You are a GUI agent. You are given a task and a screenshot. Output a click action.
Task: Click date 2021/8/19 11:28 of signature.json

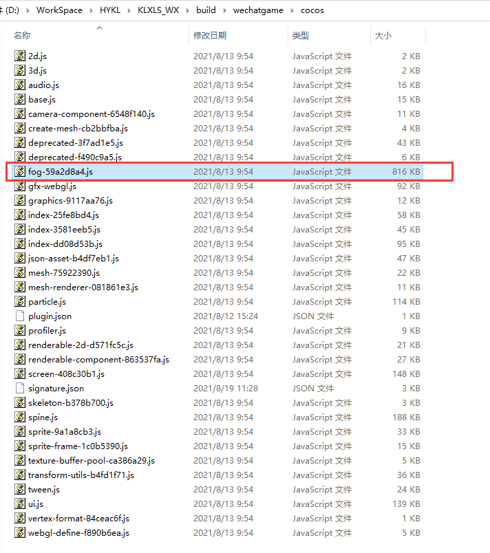pyautogui.click(x=226, y=389)
